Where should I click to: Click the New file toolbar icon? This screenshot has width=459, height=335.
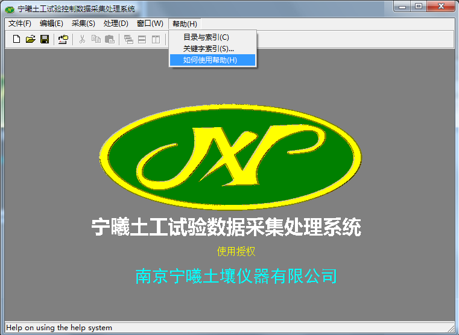pos(17,39)
